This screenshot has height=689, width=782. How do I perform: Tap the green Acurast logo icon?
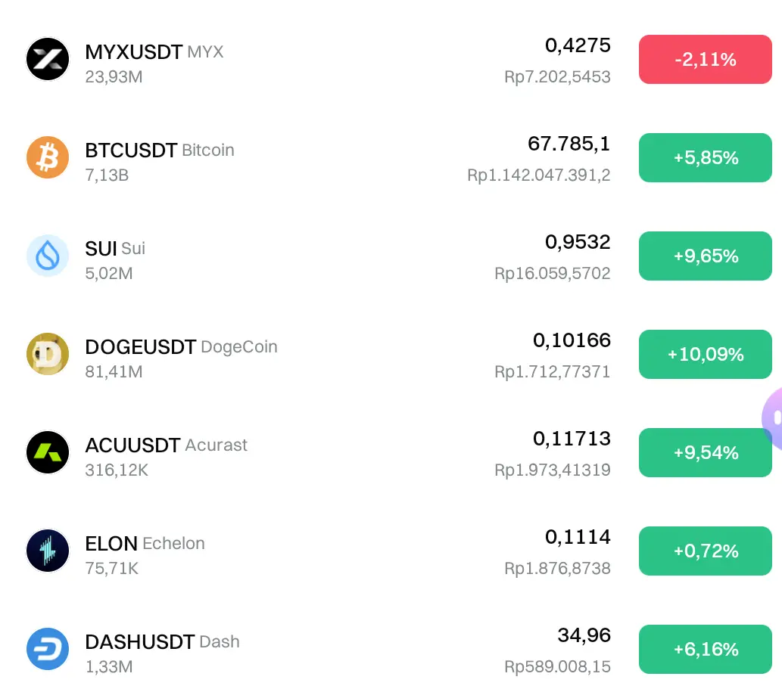pyautogui.click(x=48, y=452)
